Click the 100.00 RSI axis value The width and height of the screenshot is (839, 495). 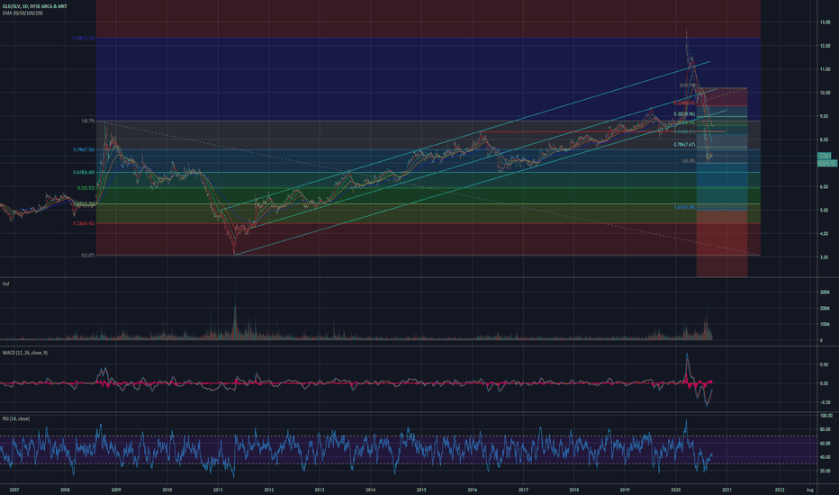pos(825,416)
